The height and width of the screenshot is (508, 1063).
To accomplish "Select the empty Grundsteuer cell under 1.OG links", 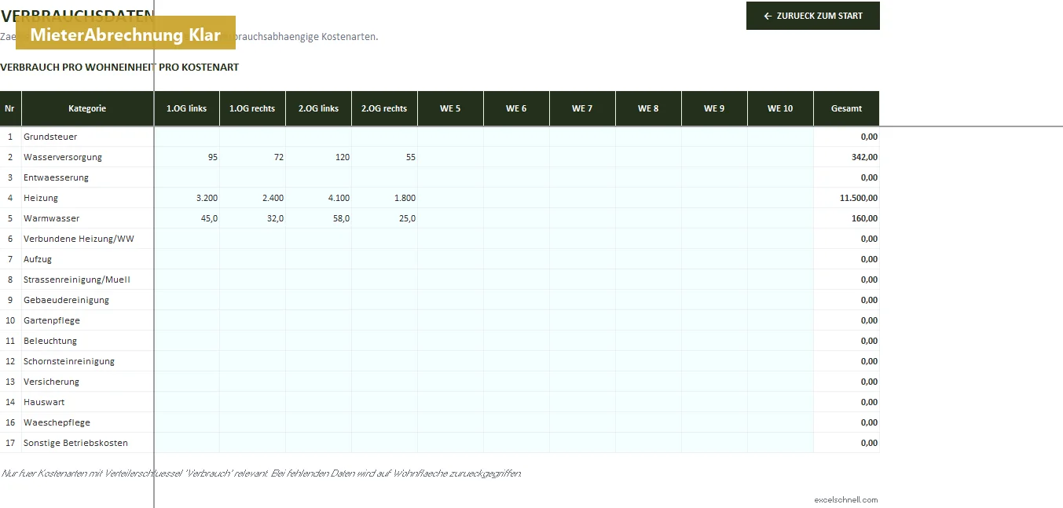I will click(187, 137).
